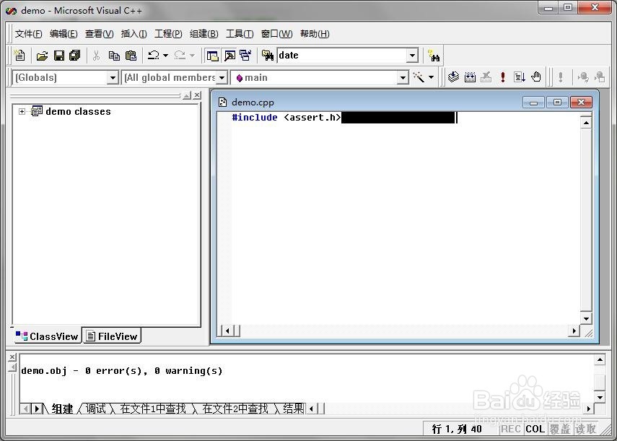The height and width of the screenshot is (441, 617).
Task: Close the workspace pane with x button
Action: tap(197, 95)
